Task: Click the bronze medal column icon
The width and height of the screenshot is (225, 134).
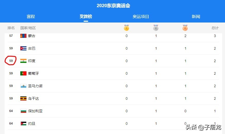Action: 185,28
